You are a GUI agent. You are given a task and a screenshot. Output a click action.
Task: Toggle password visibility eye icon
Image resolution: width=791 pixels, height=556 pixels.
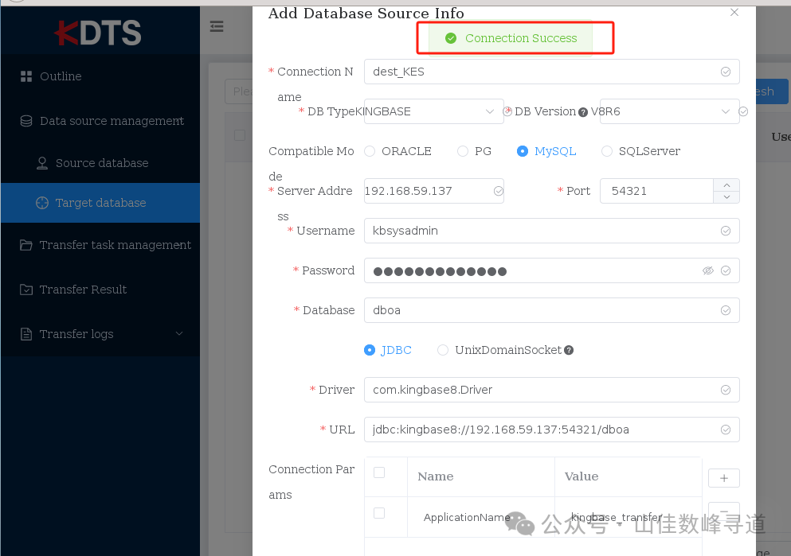tap(708, 270)
